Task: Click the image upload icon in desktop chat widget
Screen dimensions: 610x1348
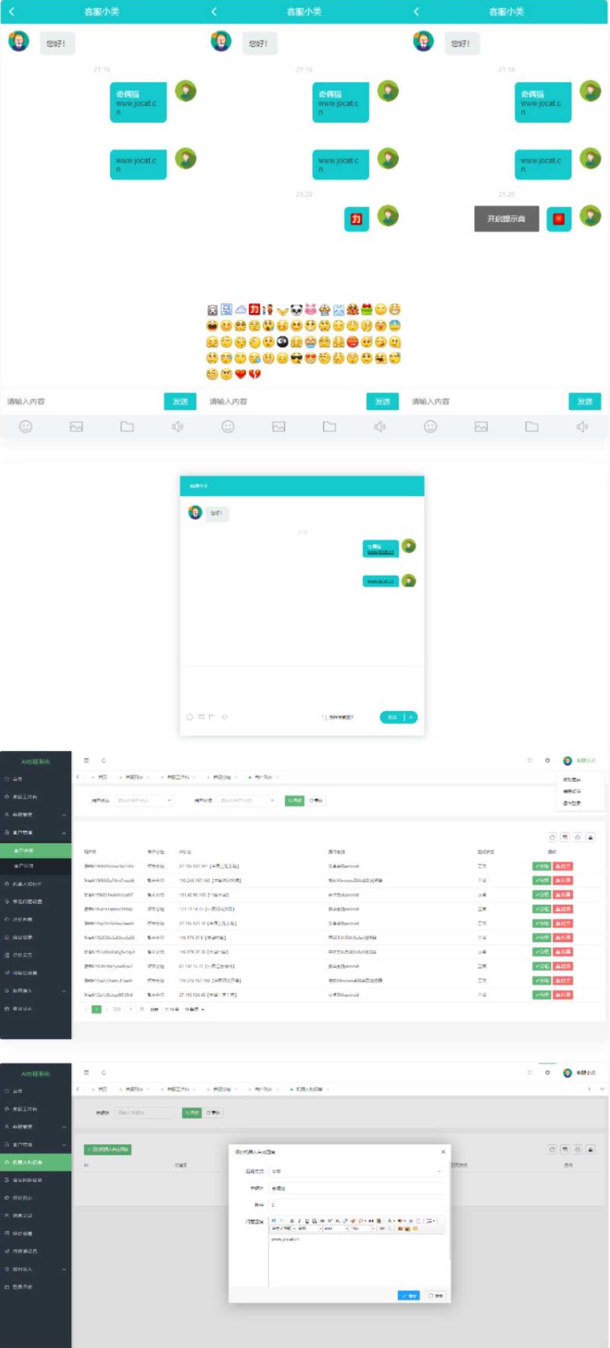Action: click(x=201, y=717)
